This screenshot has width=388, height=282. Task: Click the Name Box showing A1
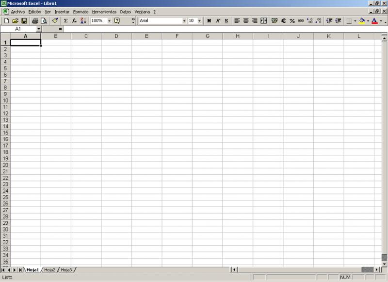point(18,29)
